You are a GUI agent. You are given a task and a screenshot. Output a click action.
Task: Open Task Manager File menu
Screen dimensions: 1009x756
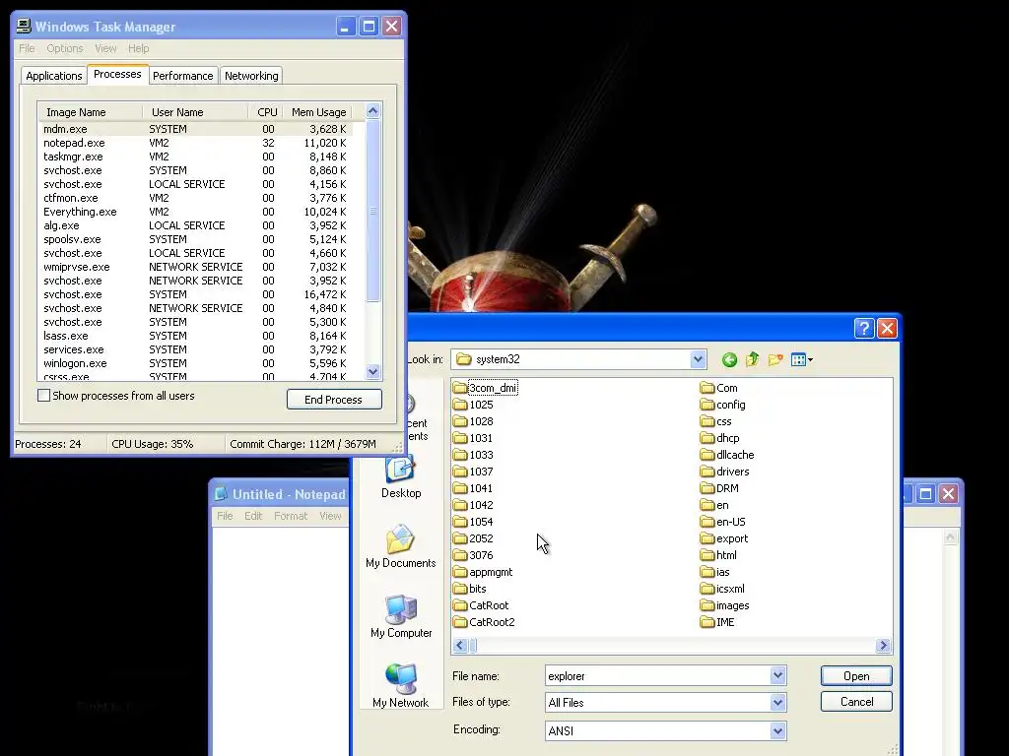pyautogui.click(x=27, y=48)
